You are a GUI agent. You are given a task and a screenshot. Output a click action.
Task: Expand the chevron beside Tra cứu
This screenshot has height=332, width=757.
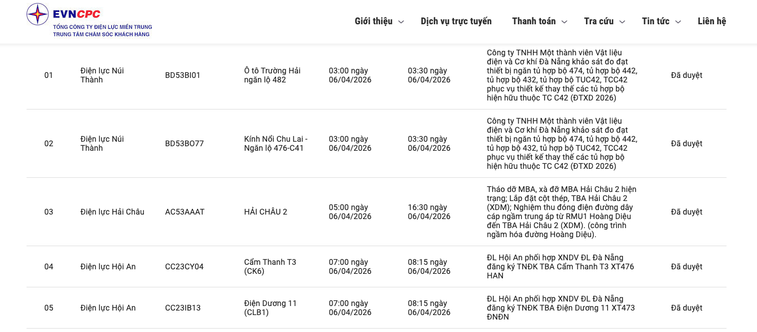[622, 22]
